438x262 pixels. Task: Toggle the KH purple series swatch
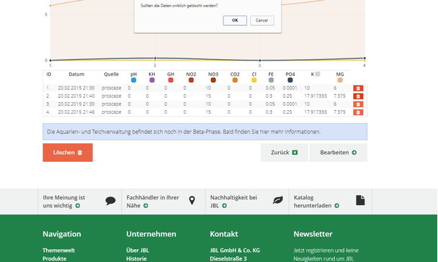(x=152, y=80)
